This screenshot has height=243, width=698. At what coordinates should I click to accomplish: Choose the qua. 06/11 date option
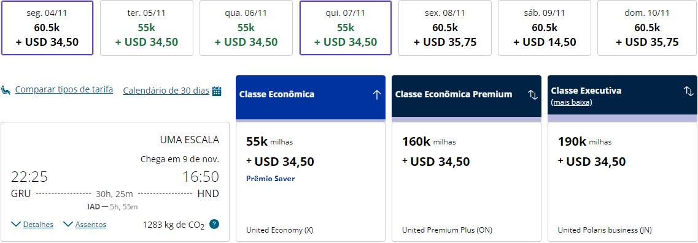tap(246, 28)
